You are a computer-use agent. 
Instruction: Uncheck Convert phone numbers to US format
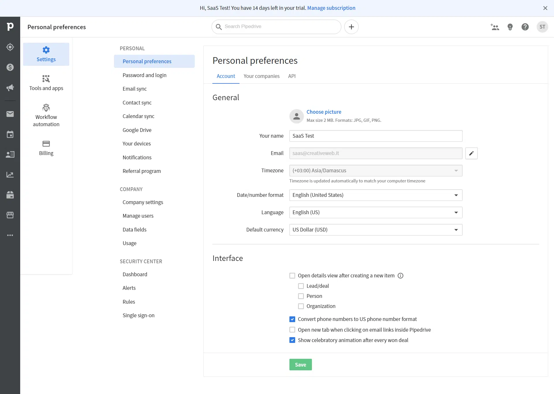292,319
